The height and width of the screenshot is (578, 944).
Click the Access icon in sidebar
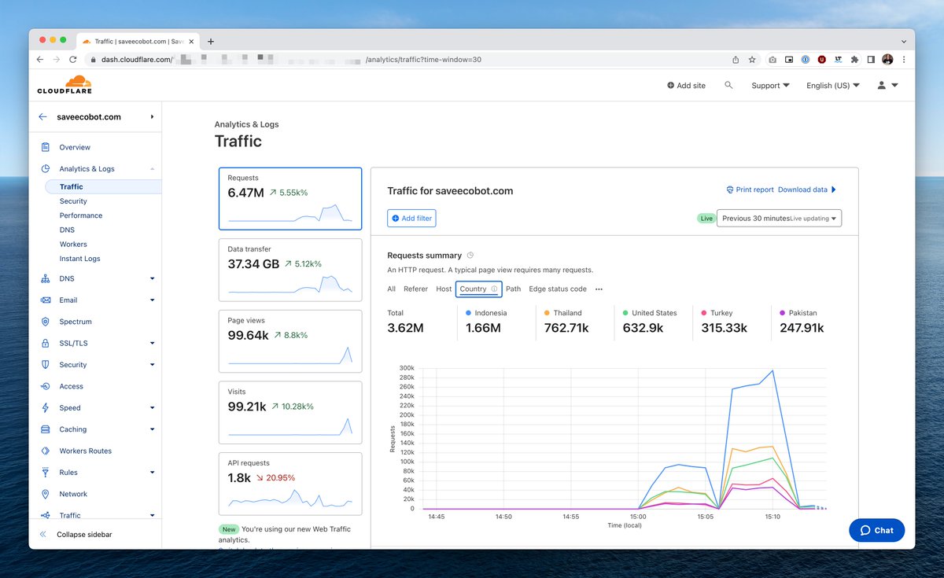[x=45, y=386]
